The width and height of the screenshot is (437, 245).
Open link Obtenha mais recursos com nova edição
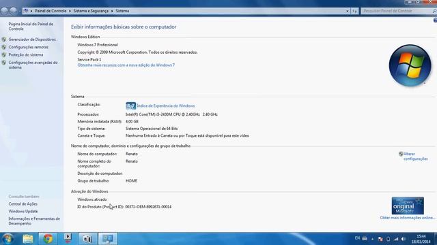pyautogui.click(x=126, y=65)
